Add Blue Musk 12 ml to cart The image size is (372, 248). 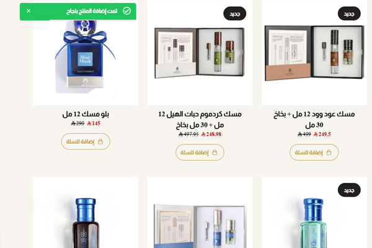(x=86, y=142)
